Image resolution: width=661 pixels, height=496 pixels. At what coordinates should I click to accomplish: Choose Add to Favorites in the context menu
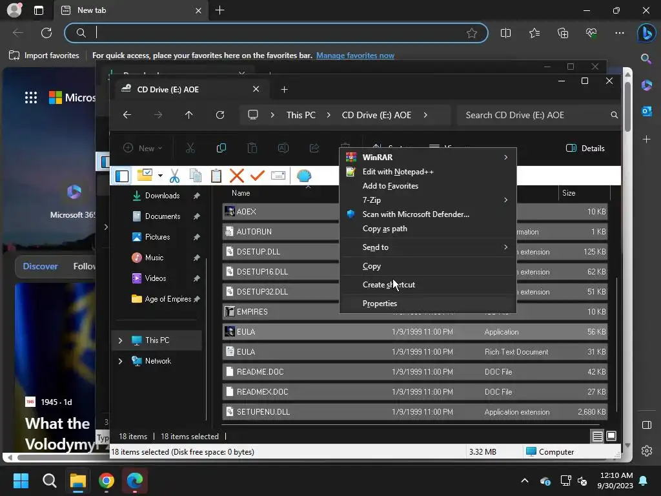[428, 186]
